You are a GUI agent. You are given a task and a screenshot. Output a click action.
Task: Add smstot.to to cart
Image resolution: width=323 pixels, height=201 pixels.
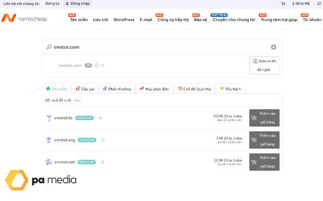264,118
